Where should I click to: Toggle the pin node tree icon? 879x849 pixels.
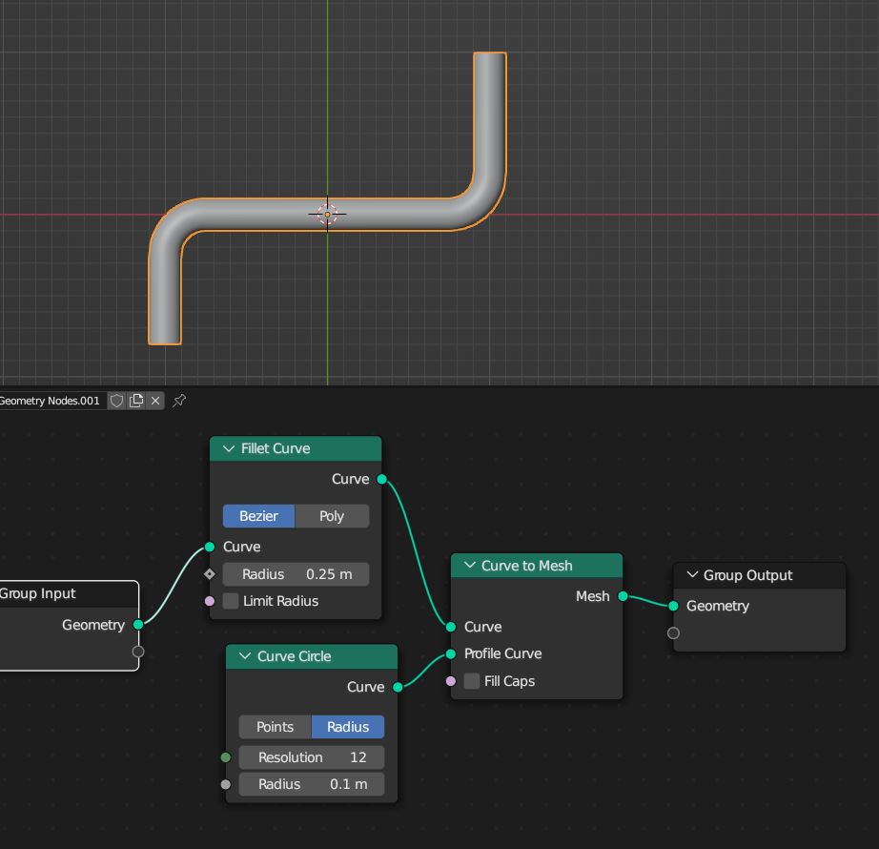[179, 401]
